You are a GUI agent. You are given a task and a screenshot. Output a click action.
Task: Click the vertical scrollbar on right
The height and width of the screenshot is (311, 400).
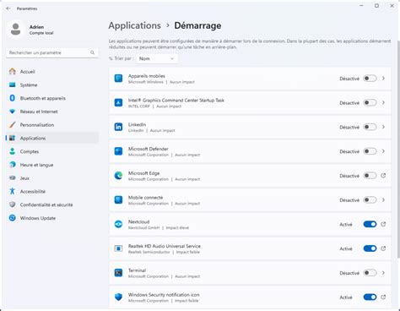[398, 150]
